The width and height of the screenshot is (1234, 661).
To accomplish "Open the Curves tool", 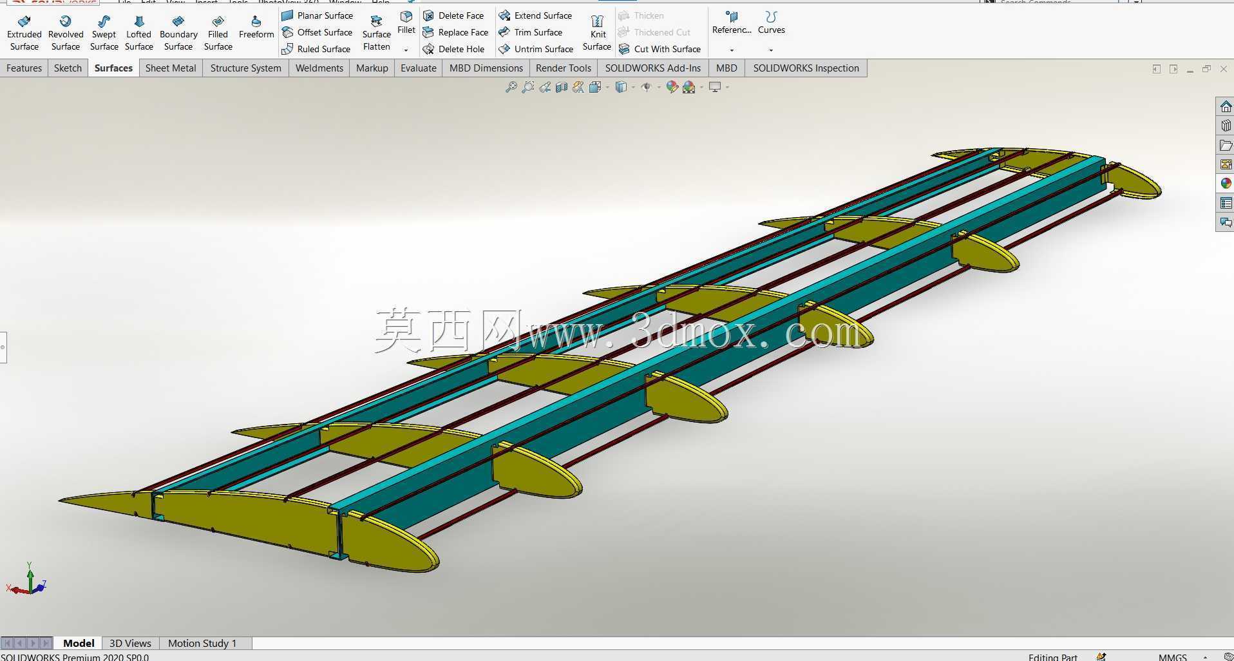I will (772, 23).
